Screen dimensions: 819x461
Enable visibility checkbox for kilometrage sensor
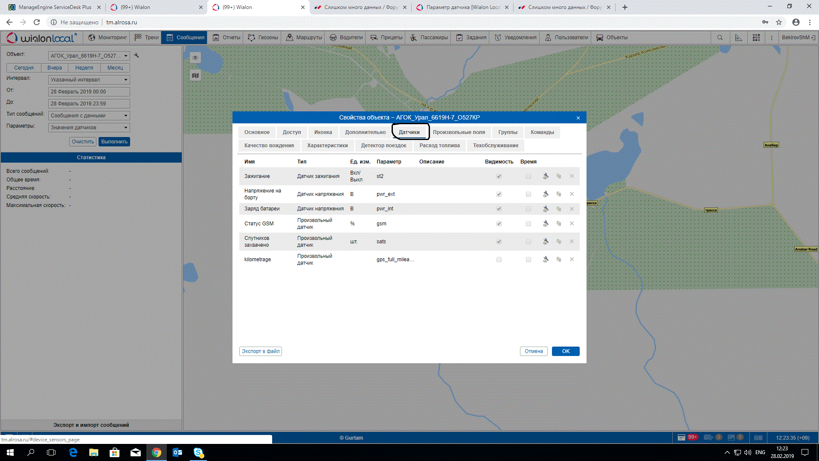coord(499,260)
